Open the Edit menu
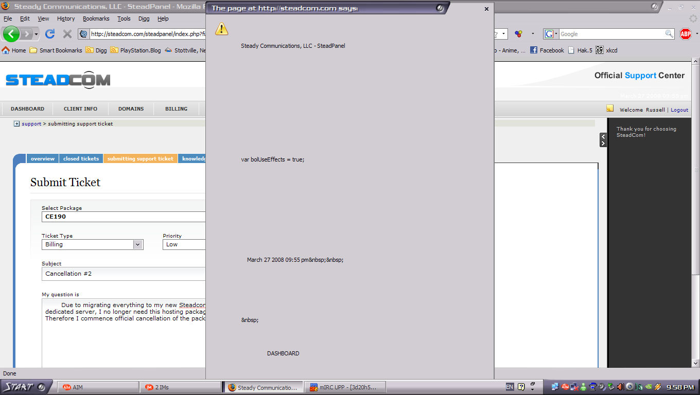Viewport: 700px width, 395px height. pos(25,19)
